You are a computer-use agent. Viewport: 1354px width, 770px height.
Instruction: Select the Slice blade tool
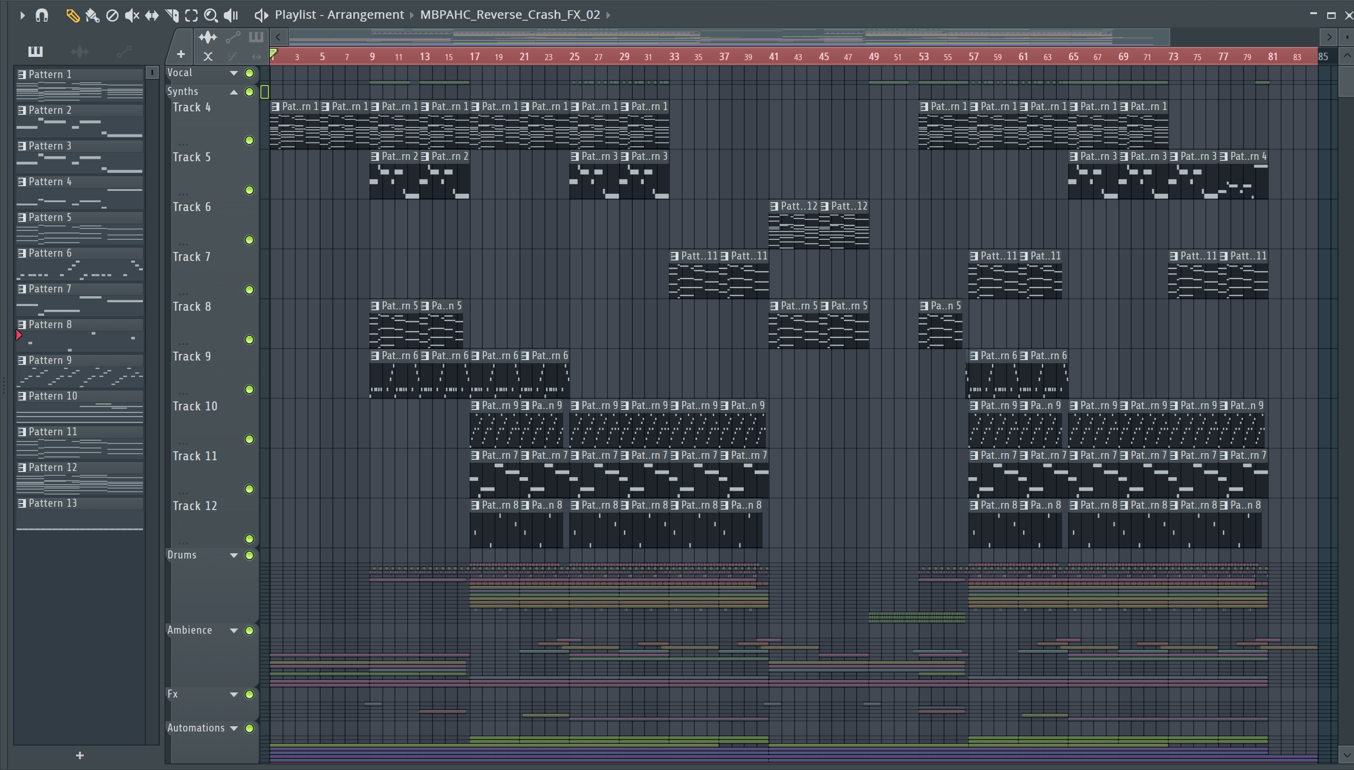pos(172,16)
